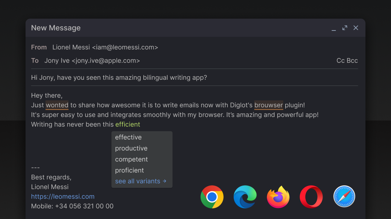The height and width of the screenshot is (219, 391).
Task: Open 'see all variants' for more synonyms
Action: (140, 181)
